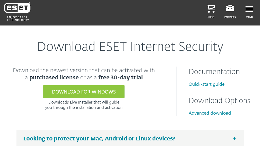This screenshot has height=146, width=260.
Task: Open the shopping cart icon
Action: 211,9
